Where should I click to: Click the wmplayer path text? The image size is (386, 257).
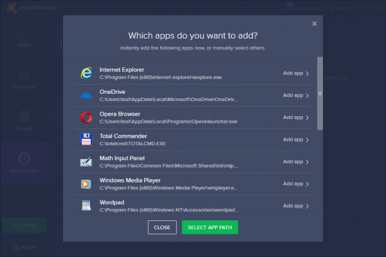(169, 188)
